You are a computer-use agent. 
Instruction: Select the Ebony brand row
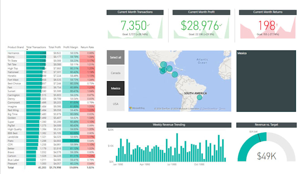(x=51, y=57)
